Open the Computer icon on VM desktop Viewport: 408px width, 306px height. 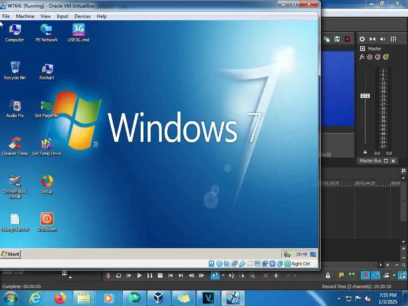15,33
